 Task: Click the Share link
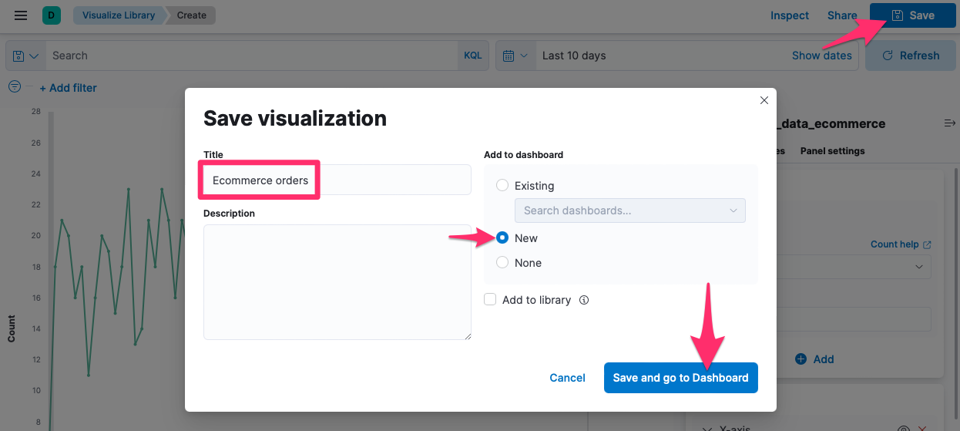click(x=842, y=15)
